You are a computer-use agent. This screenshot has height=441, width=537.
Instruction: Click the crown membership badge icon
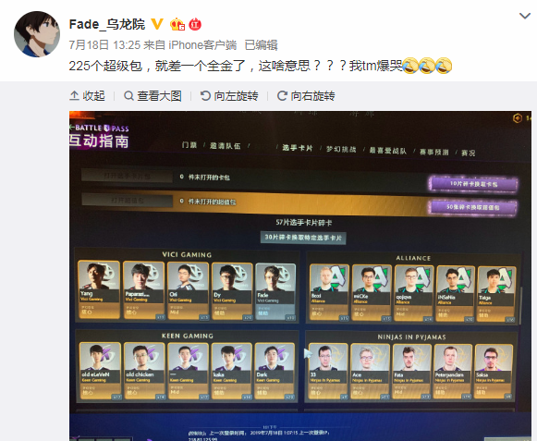[177, 24]
